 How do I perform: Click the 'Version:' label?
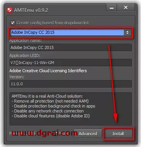pyautogui.click(x=17, y=77)
